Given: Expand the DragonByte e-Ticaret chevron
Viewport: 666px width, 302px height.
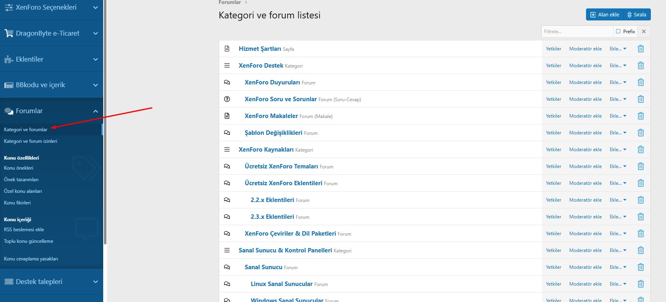Looking at the screenshot, I should (96, 34).
